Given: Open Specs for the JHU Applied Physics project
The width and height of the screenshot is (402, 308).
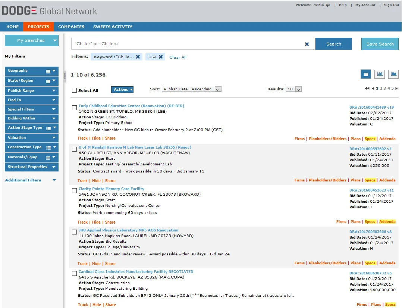Looking at the screenshot, I should pos(370,263).
